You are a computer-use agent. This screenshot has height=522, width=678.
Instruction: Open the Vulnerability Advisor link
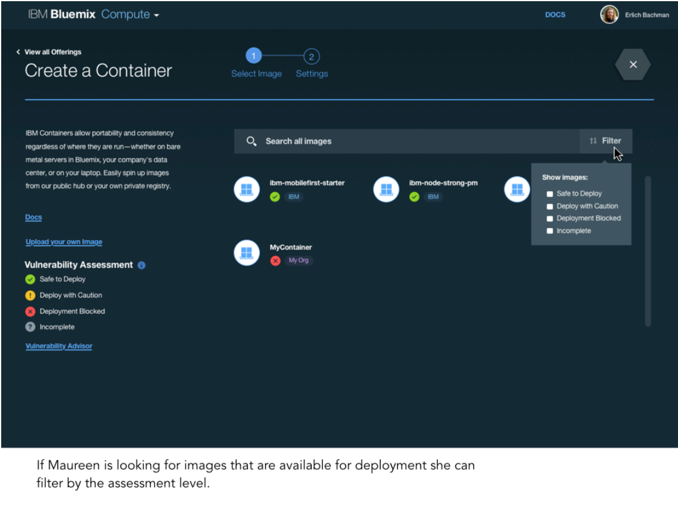[x=59, y=346]
